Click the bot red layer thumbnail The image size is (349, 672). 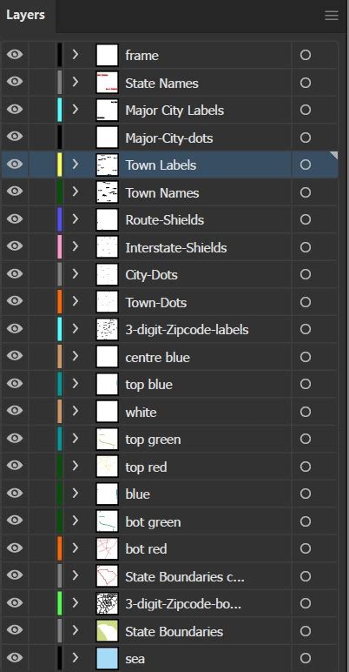[107, 549]
